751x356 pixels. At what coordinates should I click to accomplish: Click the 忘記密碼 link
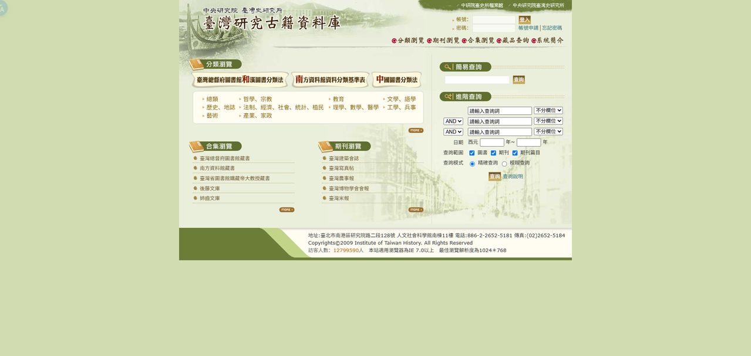click(552, 28)
